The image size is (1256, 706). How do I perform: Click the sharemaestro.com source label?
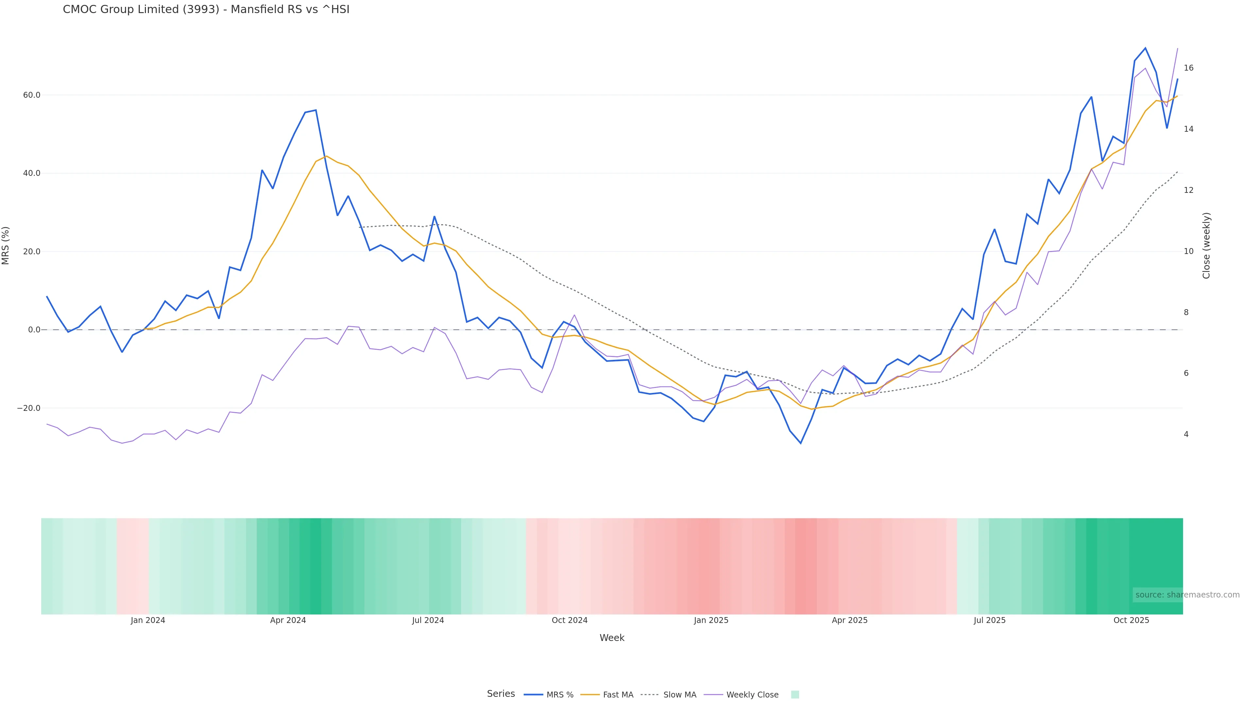pos(1187,595)
